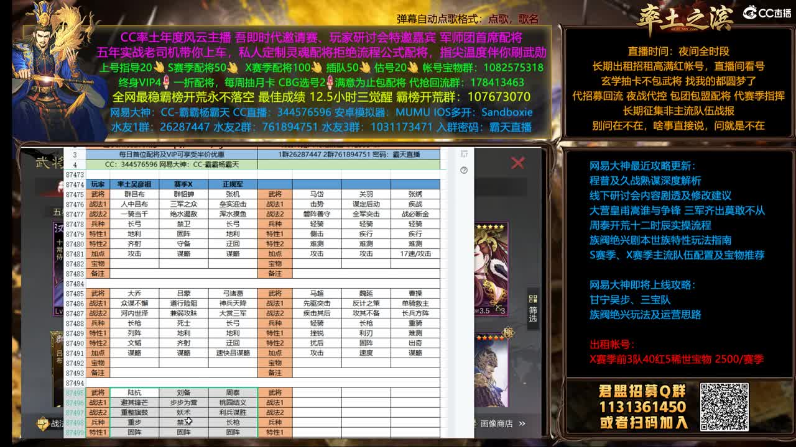Click the 率土吴彦祖 column header cell

coord(134,184)
